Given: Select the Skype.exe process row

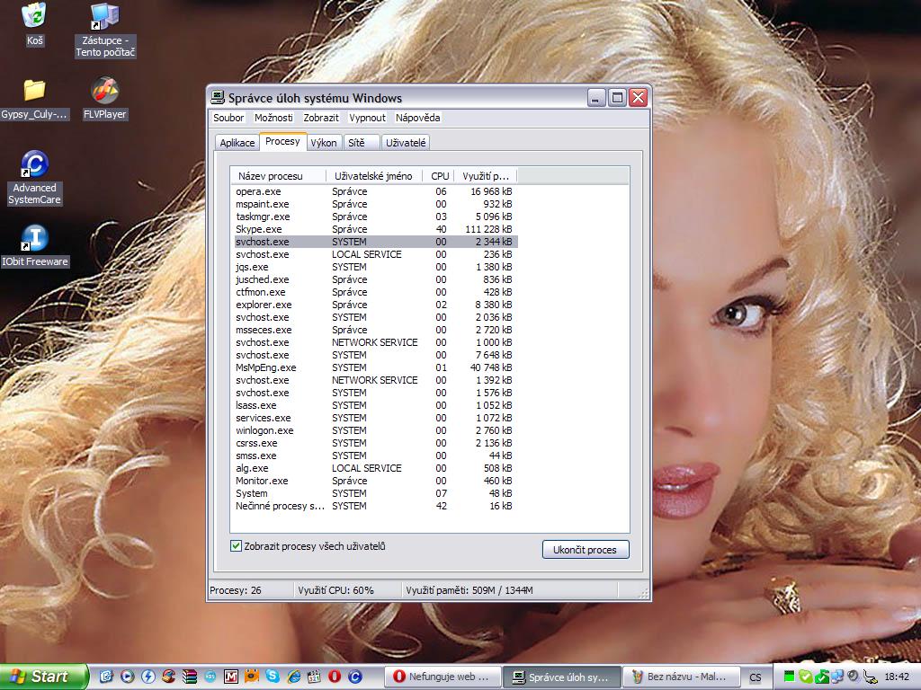Looking at the screenshot, I should pyautogui.click(x=259, y=229).
